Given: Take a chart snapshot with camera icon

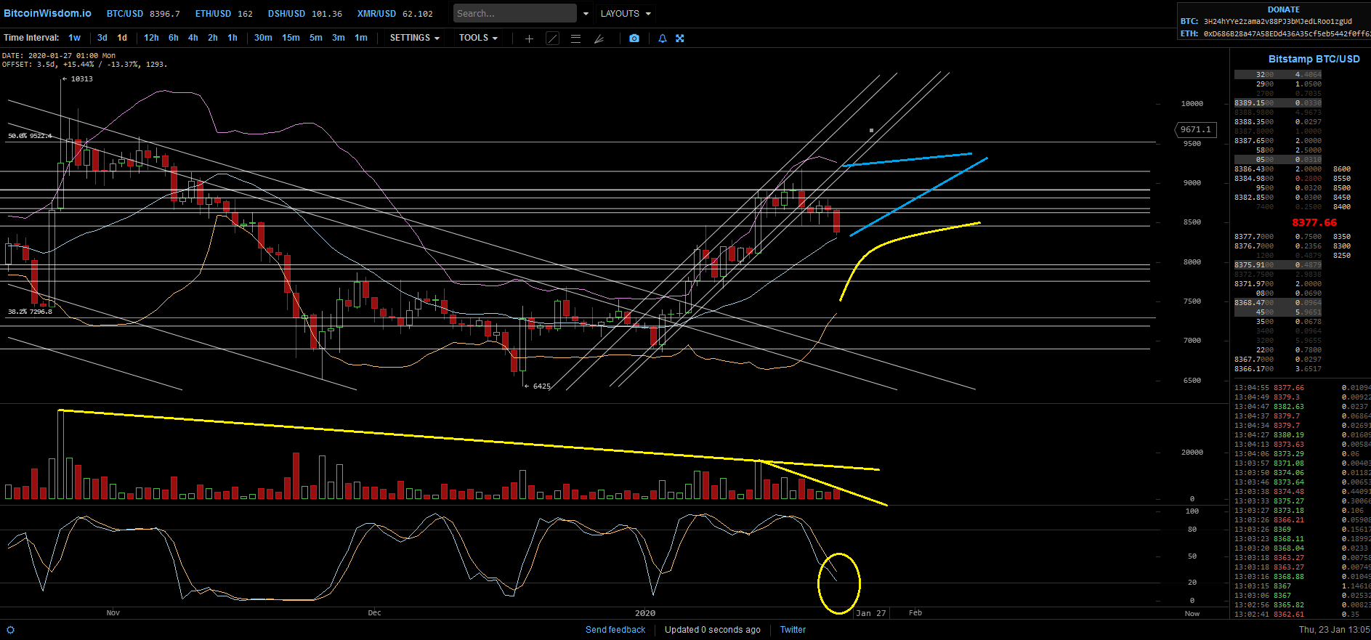Looking at the screenshot, I should coord(634,39).
